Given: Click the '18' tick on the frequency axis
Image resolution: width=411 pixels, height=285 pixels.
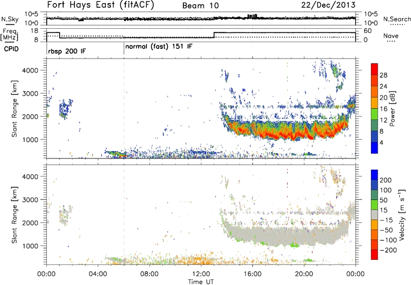Looking at the screenshot, I should click(34, 31).
